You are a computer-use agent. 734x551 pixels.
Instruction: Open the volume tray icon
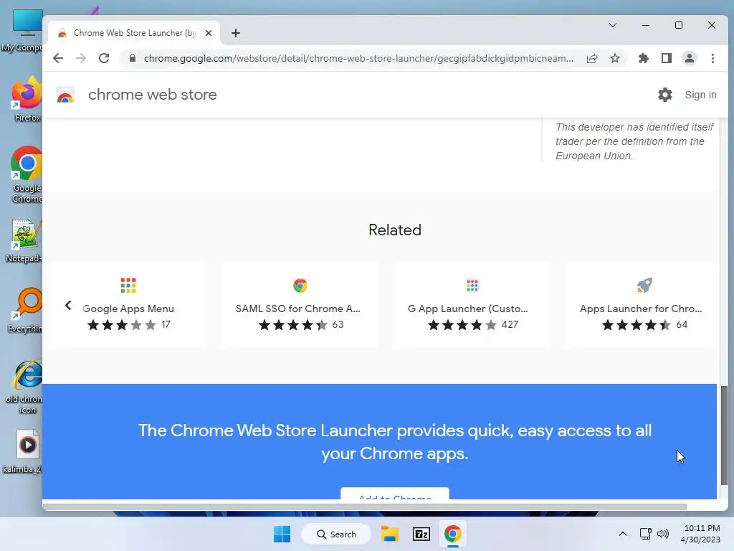point(663,534)
